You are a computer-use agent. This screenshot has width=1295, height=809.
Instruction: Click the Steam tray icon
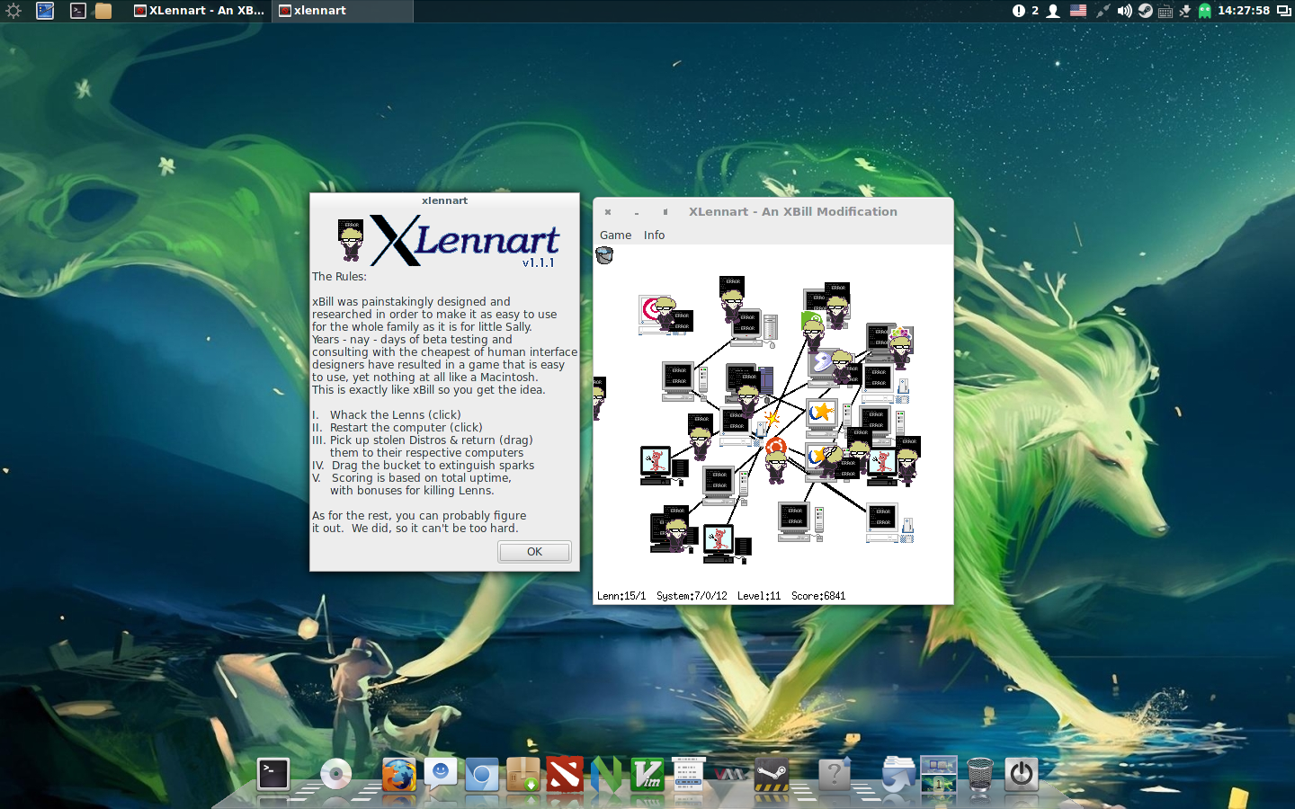point(1145,11)
